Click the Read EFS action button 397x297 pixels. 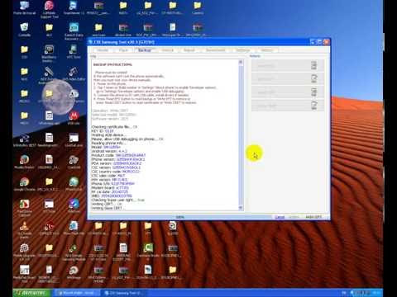click(288, 65)
